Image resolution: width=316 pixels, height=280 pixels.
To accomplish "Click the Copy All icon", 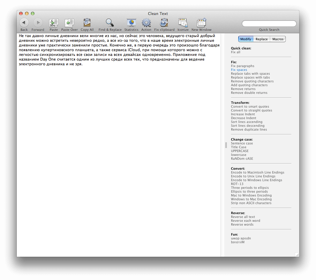I will click(87, 23).
